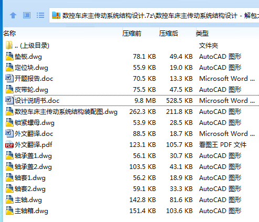Select the 外文翻译.doc Word icon
Image resolution: width=259 pixels, height=222 pixels.
(x=9, y=133)
